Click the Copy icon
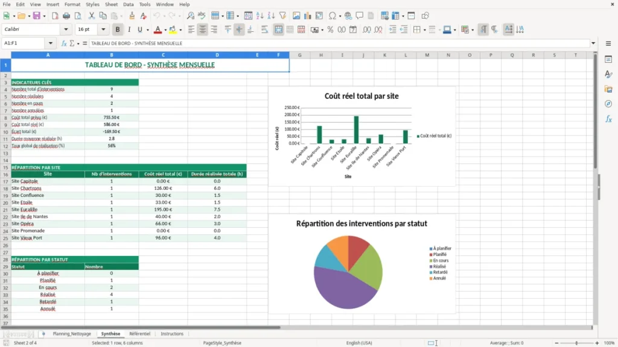Viewport: 618px width, 347px height. click(103, 16)
